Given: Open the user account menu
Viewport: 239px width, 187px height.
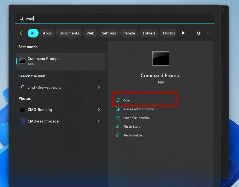Looking at the screenshot, I should [199, 33].
